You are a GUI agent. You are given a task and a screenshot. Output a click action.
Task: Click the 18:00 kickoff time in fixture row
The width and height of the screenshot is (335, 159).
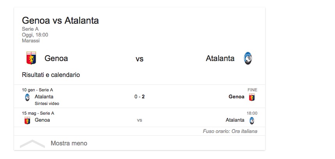coord(252,113)
